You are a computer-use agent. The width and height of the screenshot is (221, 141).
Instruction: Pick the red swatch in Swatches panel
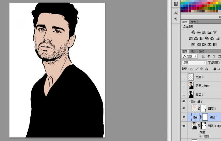pos(208,3)
